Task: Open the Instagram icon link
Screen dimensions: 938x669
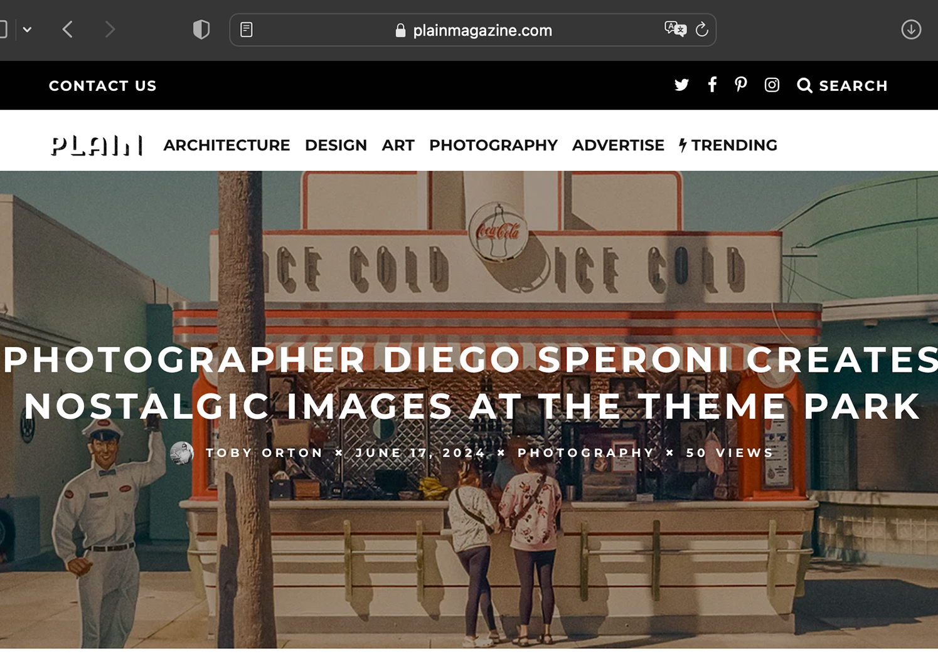Action: [x=772, y=85]
